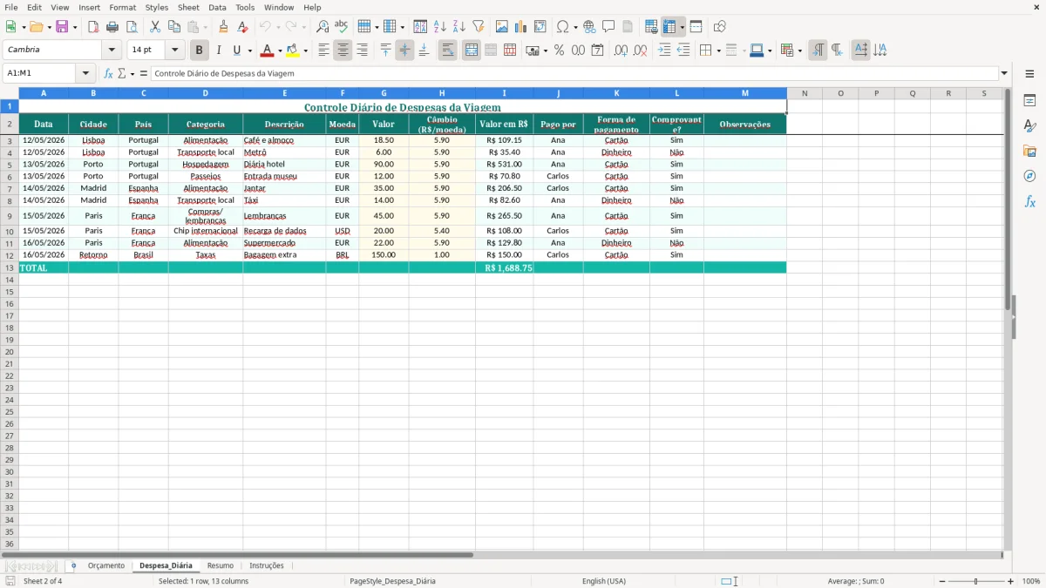Image resolution: width=1046 pixels, height=588 pixels.
Task: Click the English (USA) language status
Action: [x=604, y=581]
